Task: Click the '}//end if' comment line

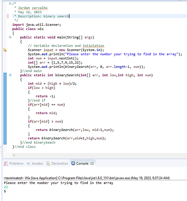Action: tap(37, 100)
